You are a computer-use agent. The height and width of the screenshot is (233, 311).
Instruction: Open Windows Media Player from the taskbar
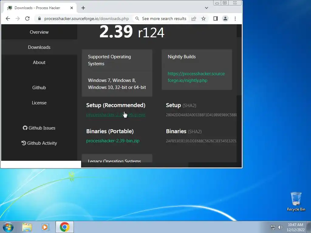(46, 227)
